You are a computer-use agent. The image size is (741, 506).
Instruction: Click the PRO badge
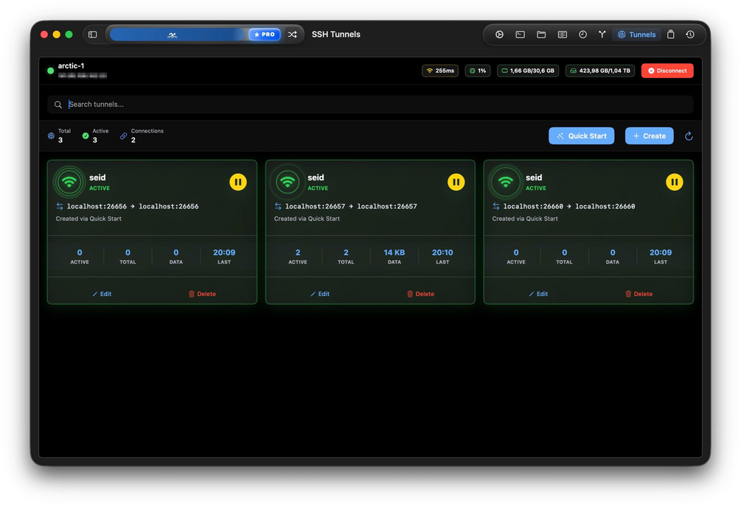[x=265, y=35]
